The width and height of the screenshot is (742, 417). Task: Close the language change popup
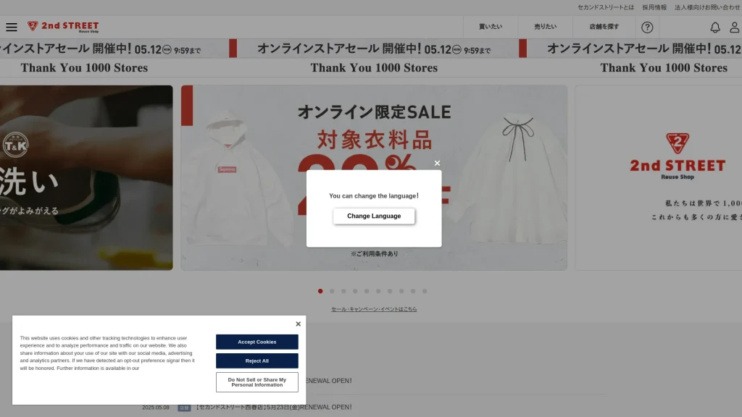pyautogui.click(x=437, y=163)
